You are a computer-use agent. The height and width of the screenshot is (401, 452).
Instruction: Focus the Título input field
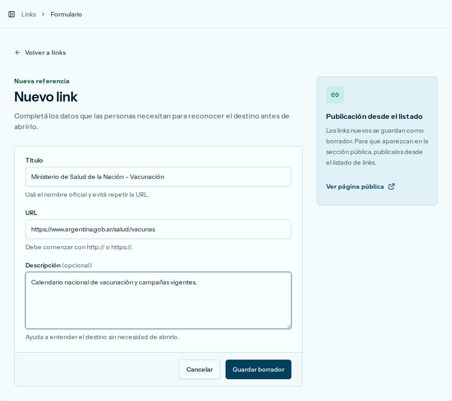158,177
